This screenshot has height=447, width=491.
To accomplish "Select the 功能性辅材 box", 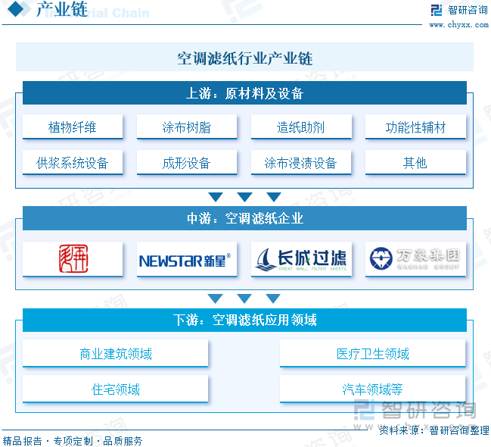I will [415, 127].
